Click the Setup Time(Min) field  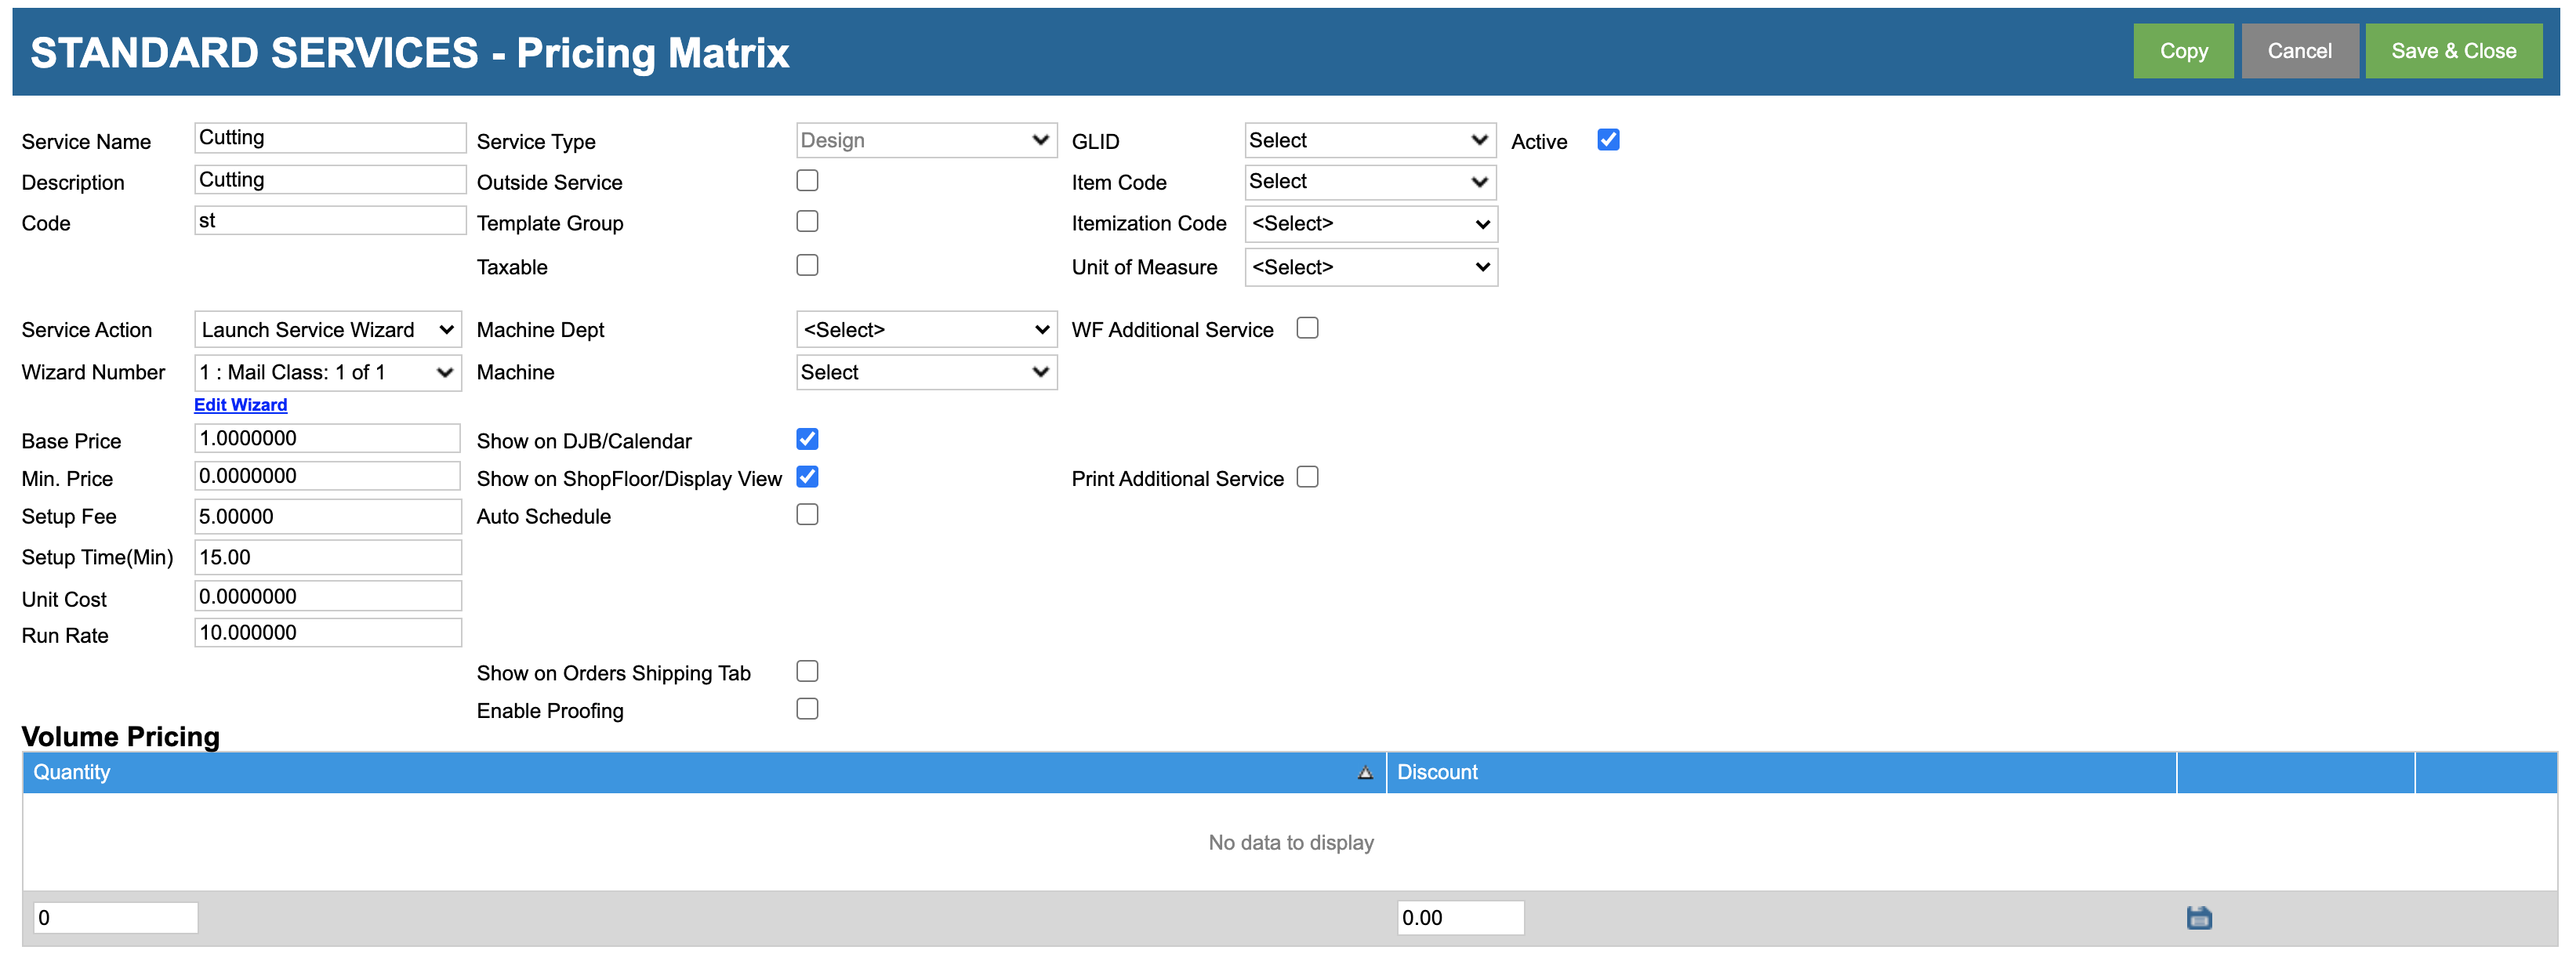(x=328, y=558)
